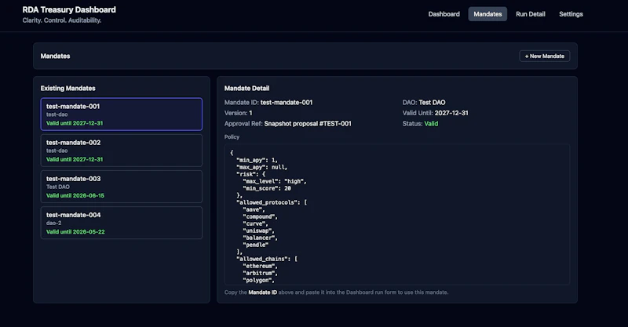The height and width of the screenshot is (327, 628).
Task: Click the Valid Until date 2027-12-31 in detail
Action: coord(451,113)
